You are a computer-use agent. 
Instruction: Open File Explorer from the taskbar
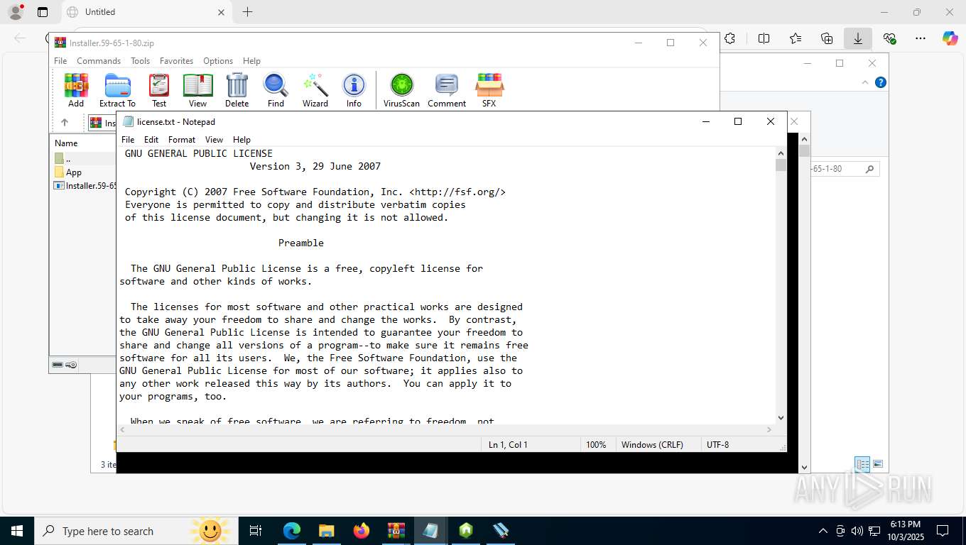326,531
